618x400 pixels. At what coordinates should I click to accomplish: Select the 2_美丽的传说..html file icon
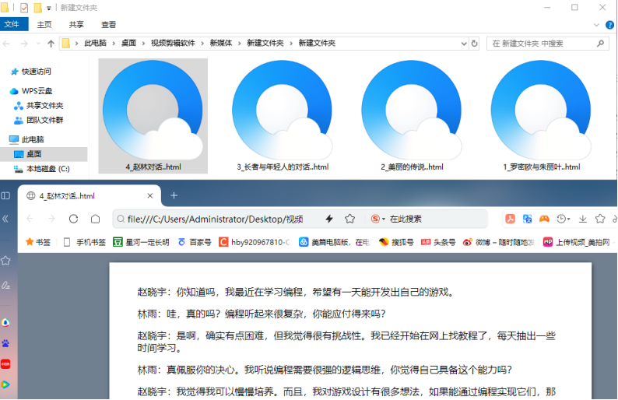412,111
